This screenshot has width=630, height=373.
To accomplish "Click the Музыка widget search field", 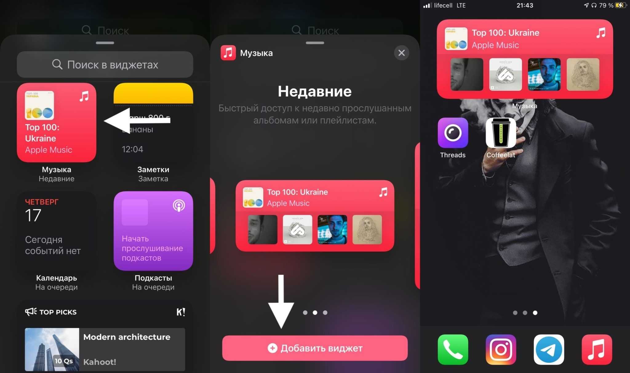I will [105, 65].
